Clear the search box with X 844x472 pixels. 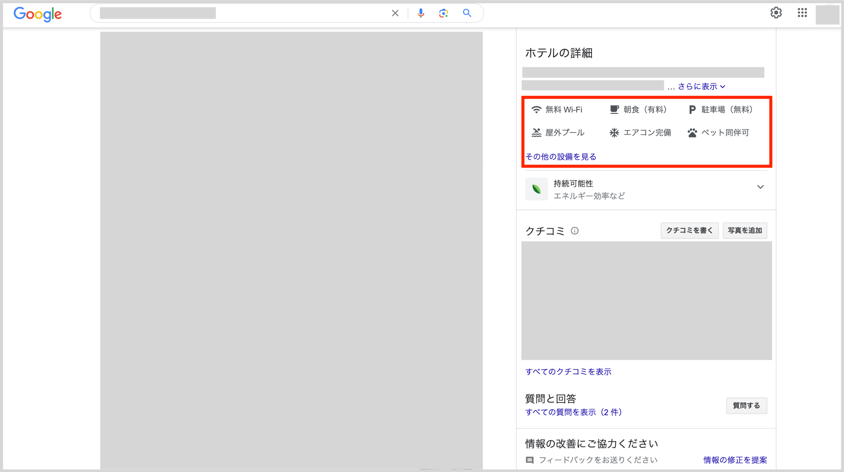click(395, 13)
